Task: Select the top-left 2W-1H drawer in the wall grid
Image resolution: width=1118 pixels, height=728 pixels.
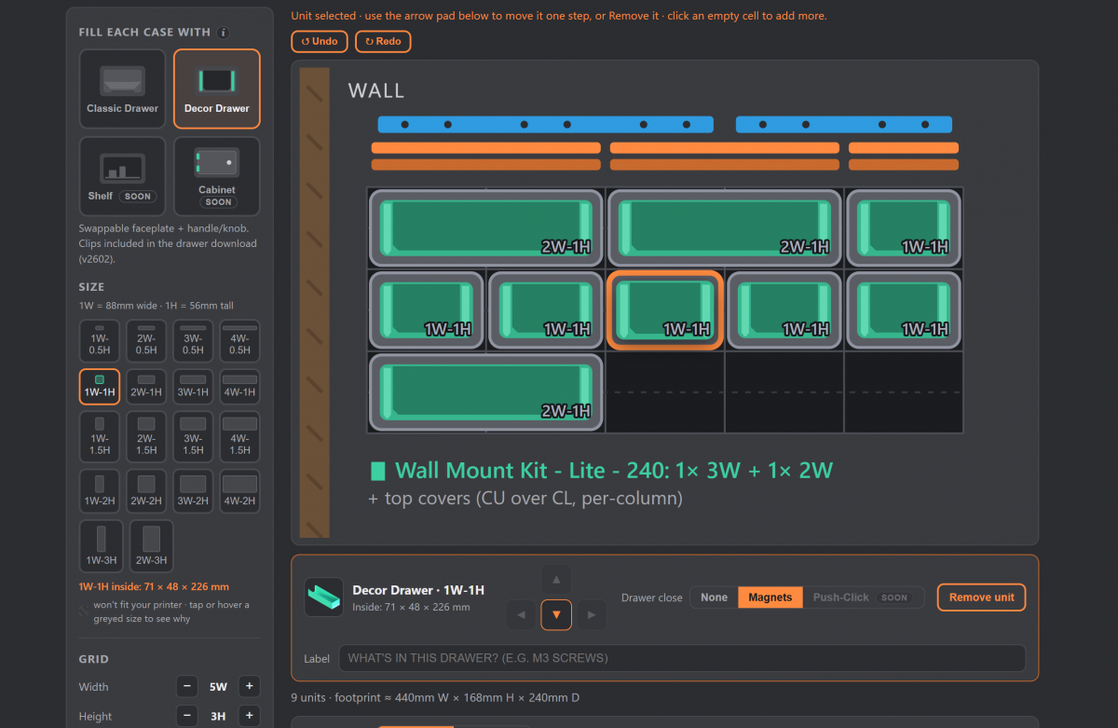Action: pyautogui.click(x=486, y=227)
